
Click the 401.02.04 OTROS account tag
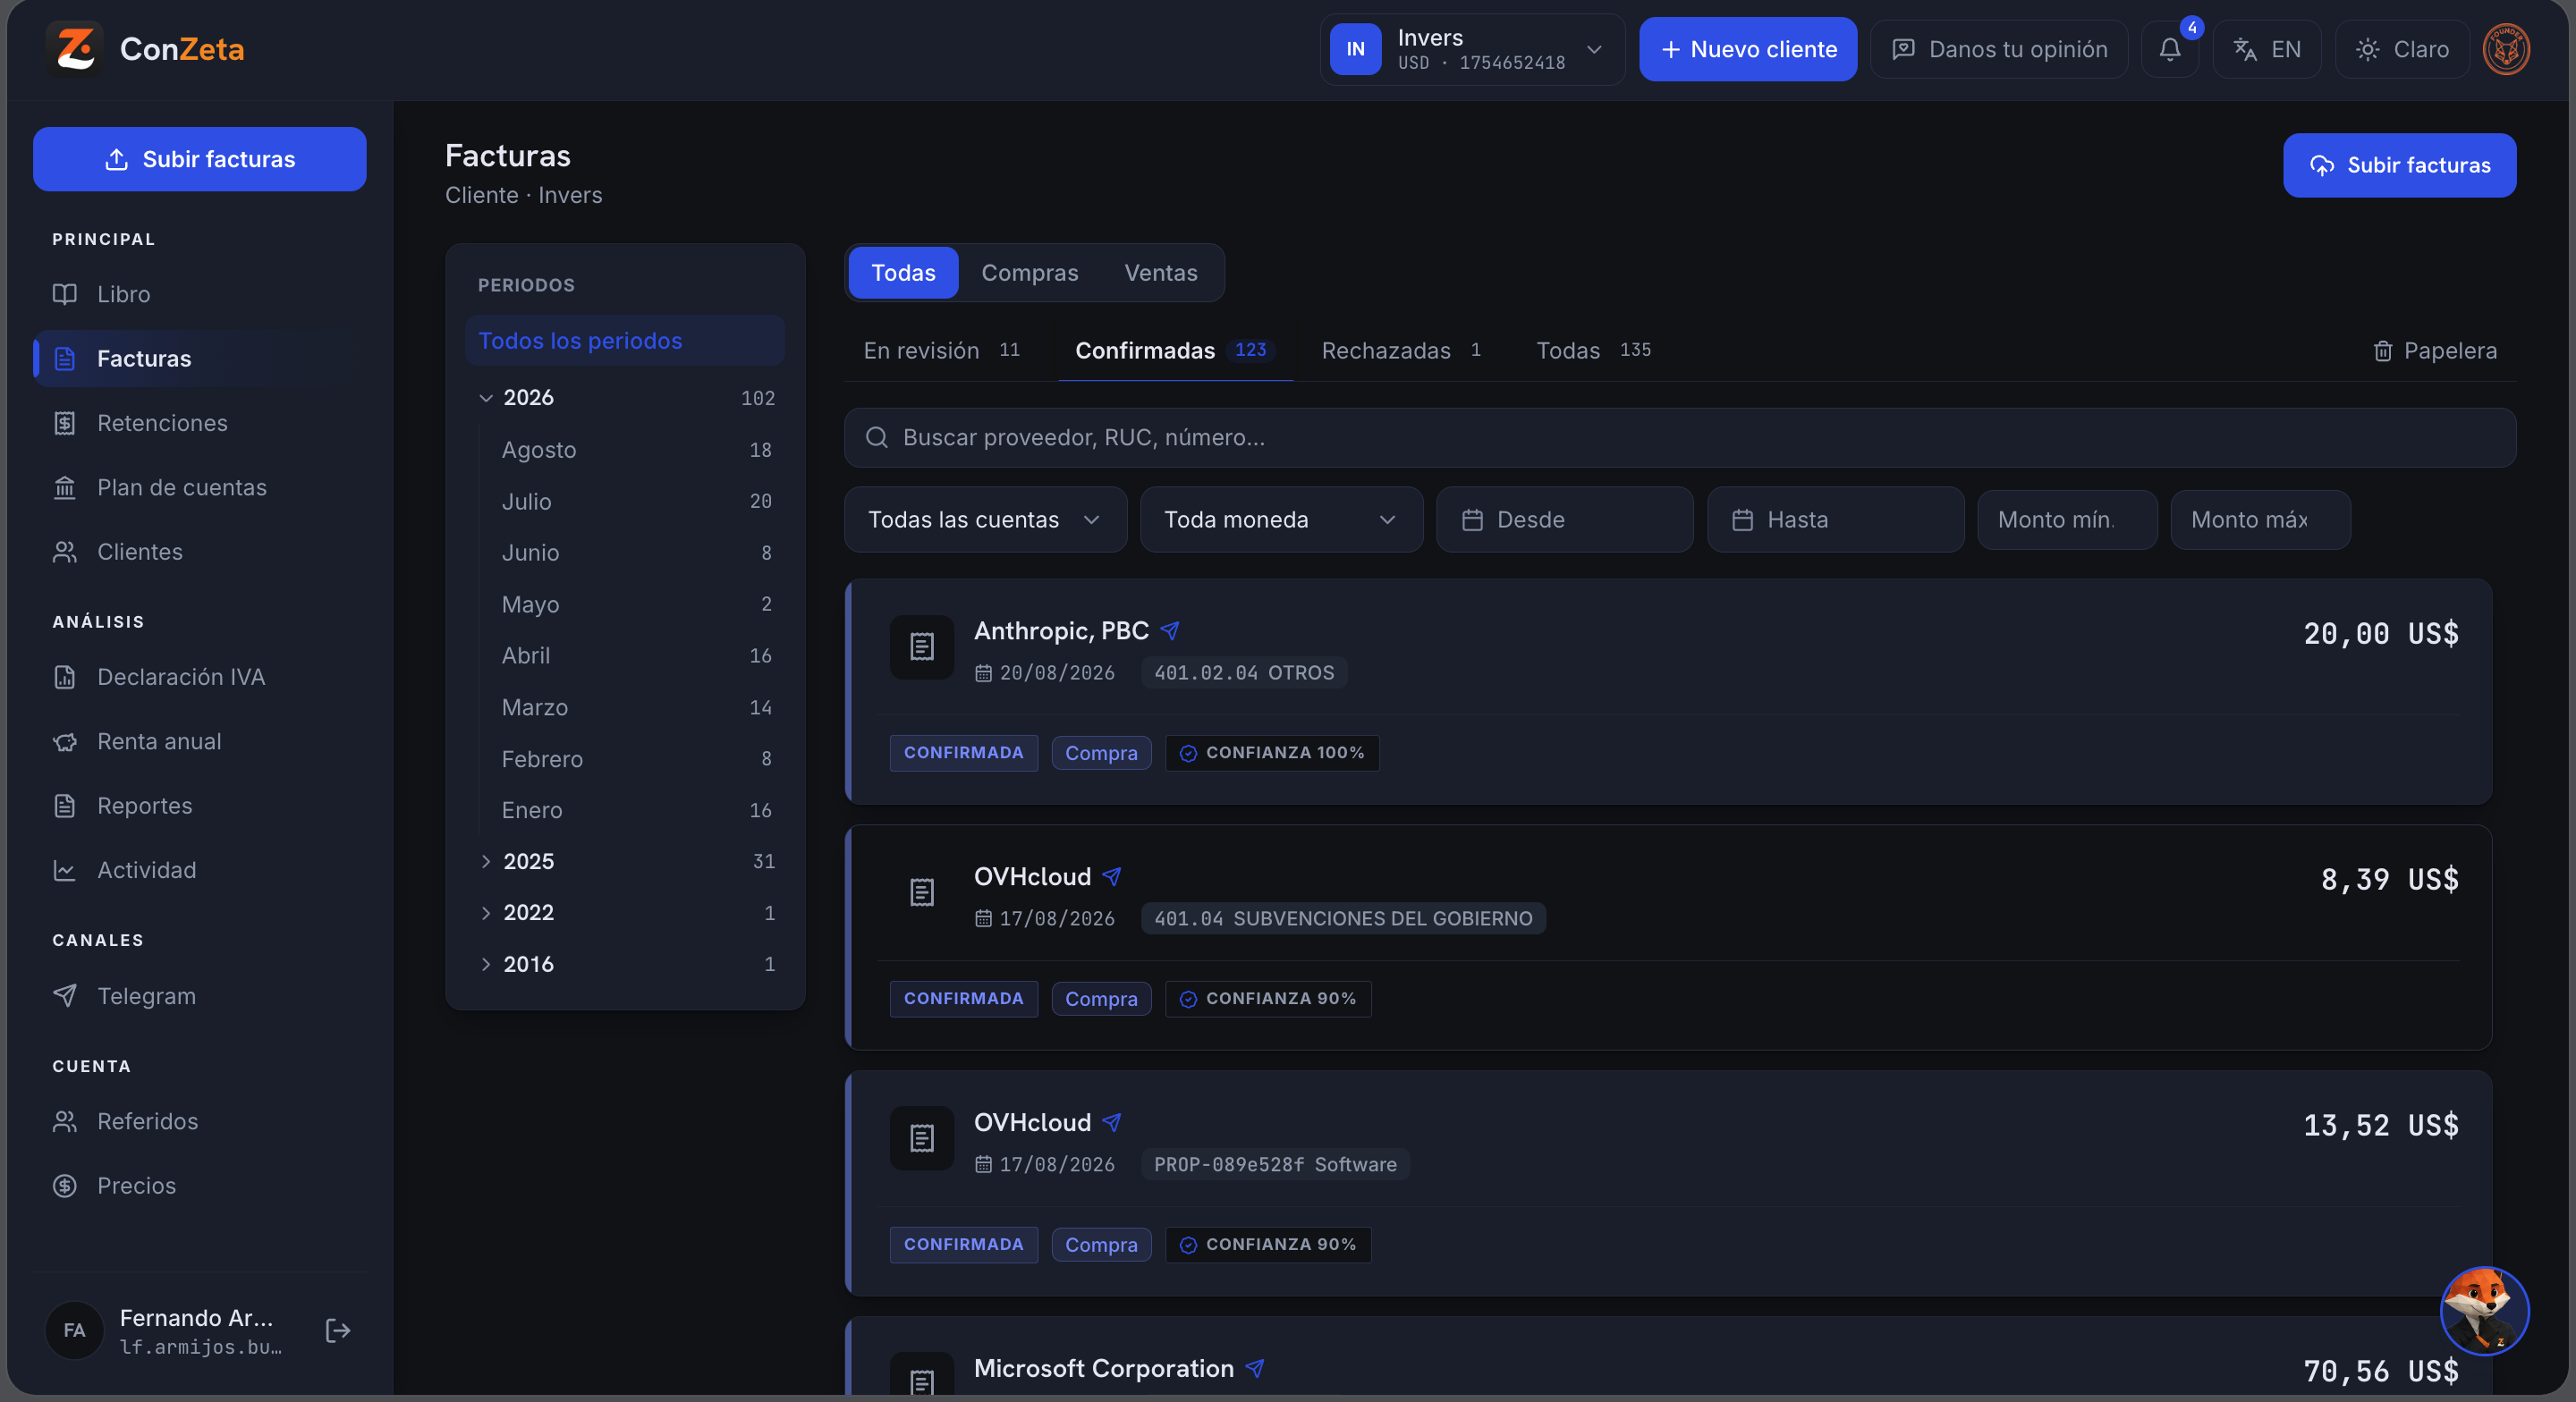1244,673
